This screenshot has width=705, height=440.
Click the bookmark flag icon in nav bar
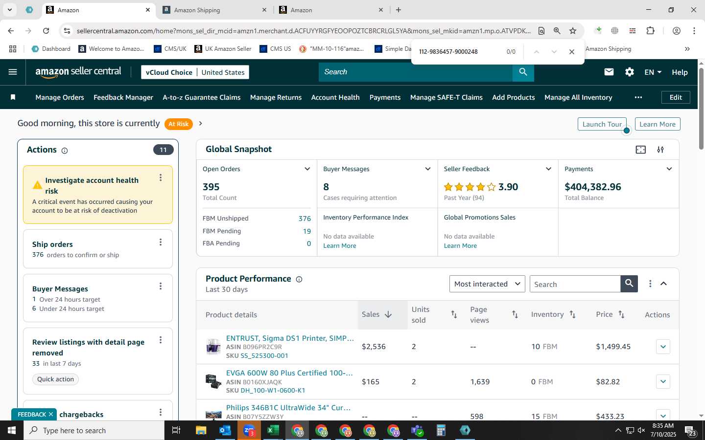tap(13, 97)
